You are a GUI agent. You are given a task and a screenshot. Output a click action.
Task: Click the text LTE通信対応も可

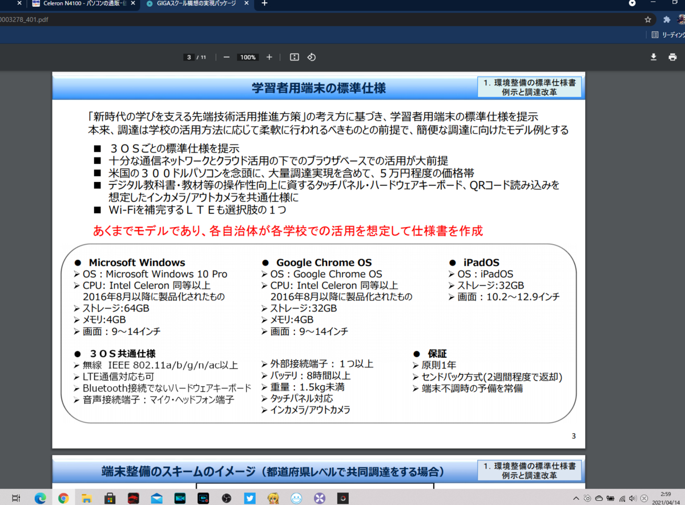pyautogui.click(x=118, y=377)
